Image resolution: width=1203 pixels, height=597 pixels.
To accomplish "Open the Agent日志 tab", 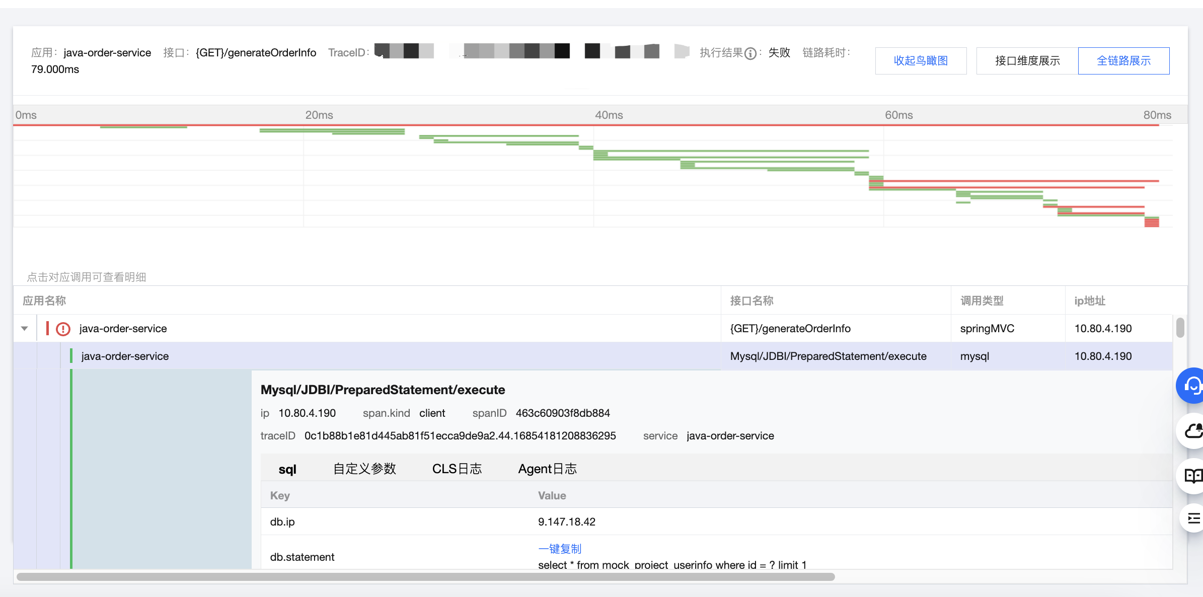I will coord(548,469).
